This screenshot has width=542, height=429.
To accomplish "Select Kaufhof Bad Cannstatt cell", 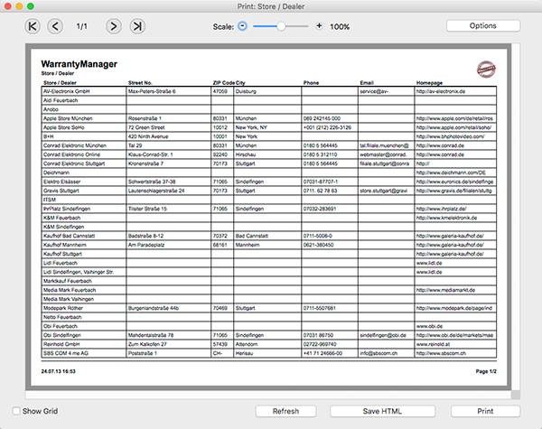I will pos(84,236).
